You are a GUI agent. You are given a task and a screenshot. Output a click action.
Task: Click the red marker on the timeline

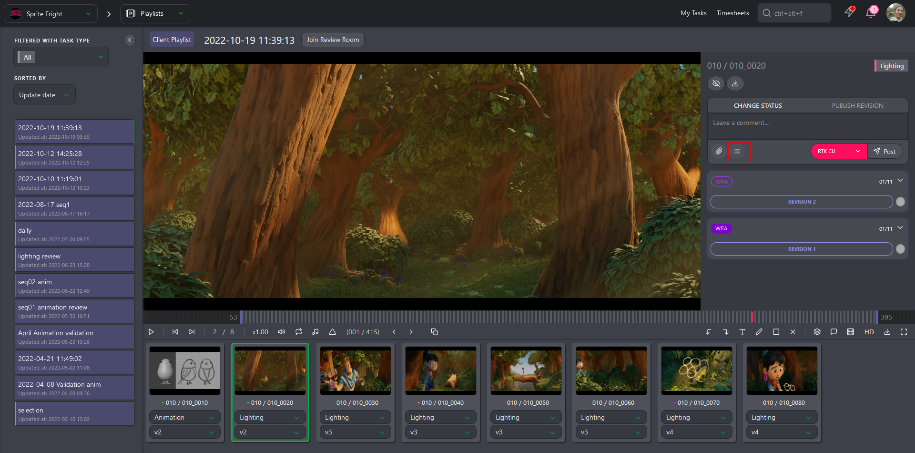point(752,317)
